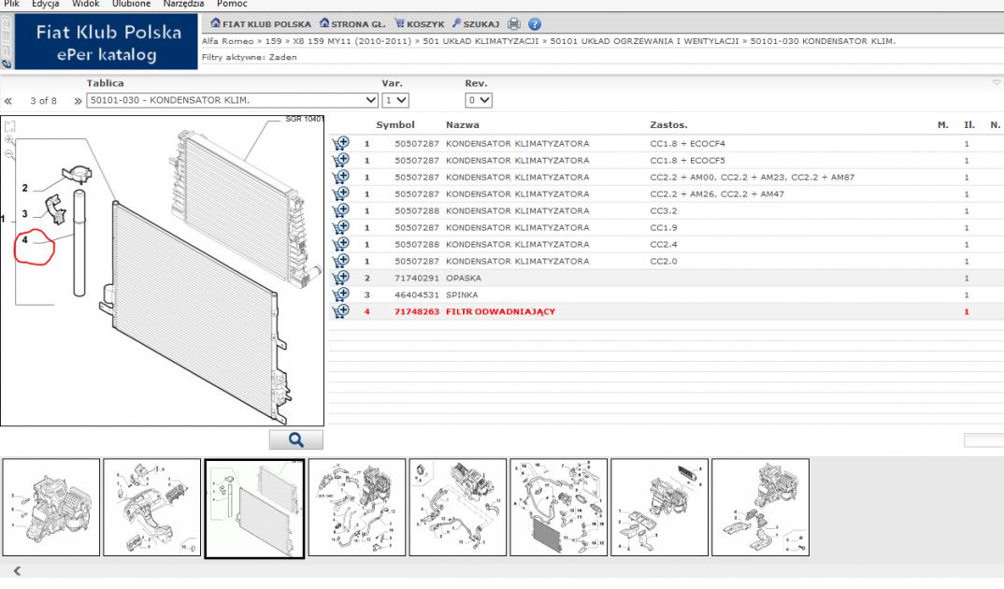Go to Strona Gł. main page
This screenshot has width=1004, height=589.
(352, 23)
